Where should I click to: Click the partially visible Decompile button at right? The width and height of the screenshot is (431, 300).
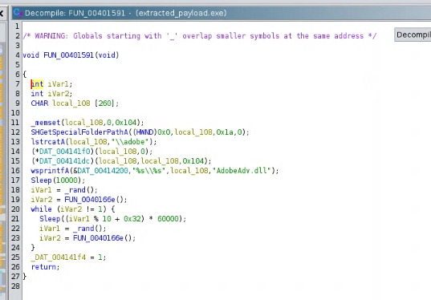click(x=413, y=34)
